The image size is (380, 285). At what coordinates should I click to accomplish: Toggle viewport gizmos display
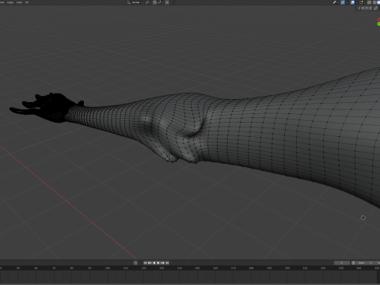343,2
